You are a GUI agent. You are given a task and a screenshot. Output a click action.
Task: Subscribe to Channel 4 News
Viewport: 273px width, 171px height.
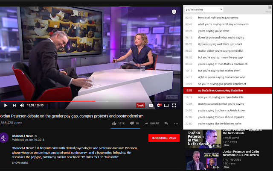point(164,138)
